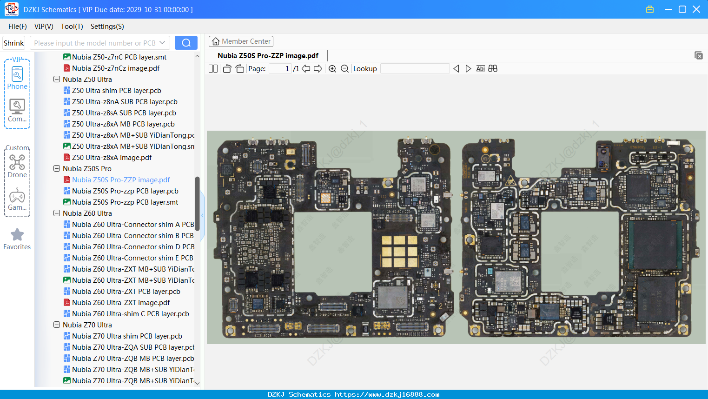This screenshot has width=708, height=399.
Task: Open the Game console category in sidebar
Action: point(17,199)
